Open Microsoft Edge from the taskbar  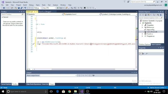coord(57,91)
